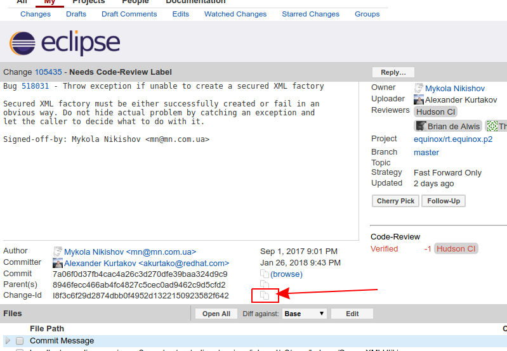Open the Edits submenu
The width and height of the screenshot is (507, 351).
click(180, 14)
